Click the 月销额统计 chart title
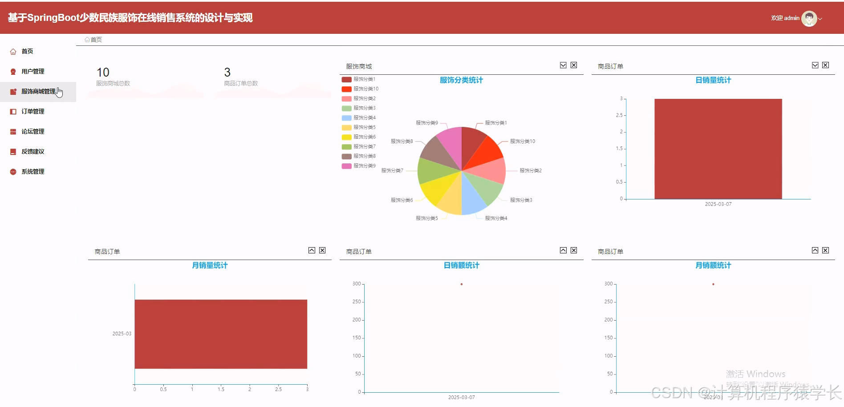 pos(713,265)
